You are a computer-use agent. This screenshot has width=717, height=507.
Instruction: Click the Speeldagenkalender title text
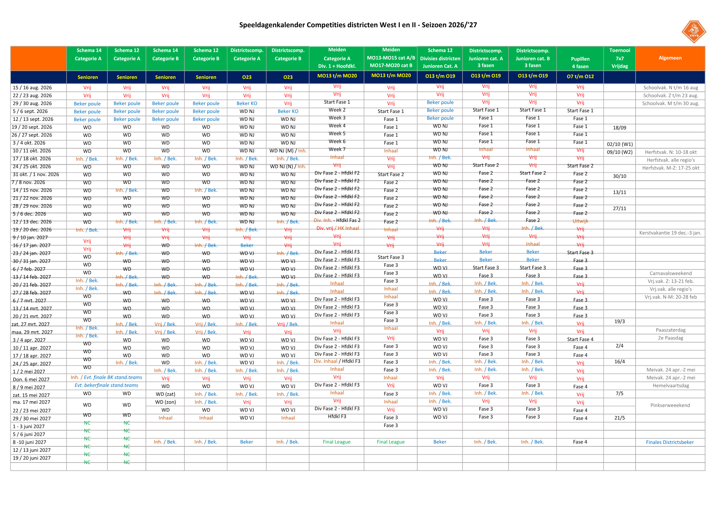pos(358,25)
